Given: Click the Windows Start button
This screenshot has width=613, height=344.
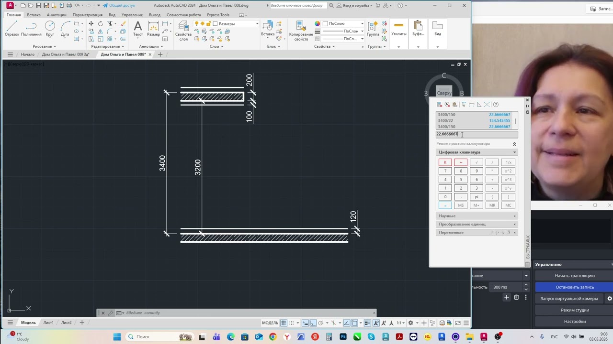Looking at the screenshot, I should point(117,337).
